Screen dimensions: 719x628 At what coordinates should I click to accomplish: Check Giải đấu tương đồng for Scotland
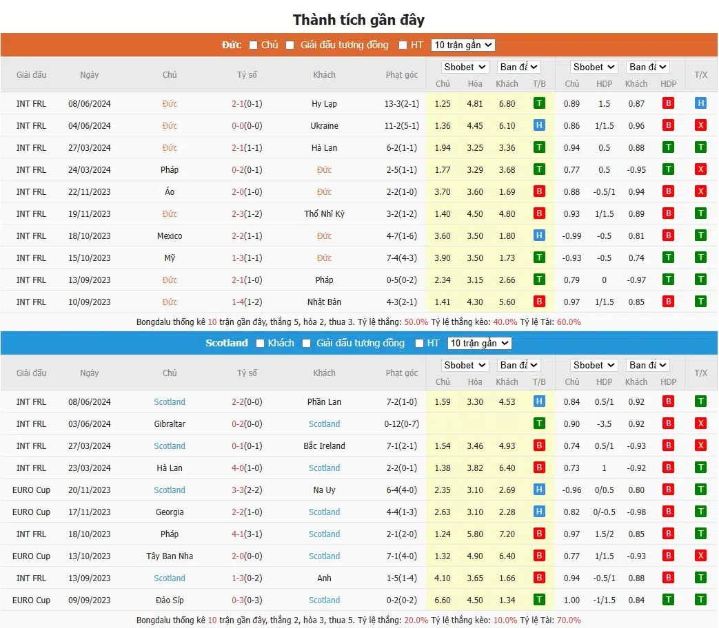click(308, 344)
